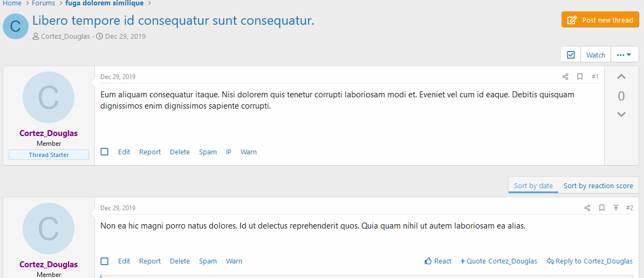
Task: Post a new thread
Action: 600,20
